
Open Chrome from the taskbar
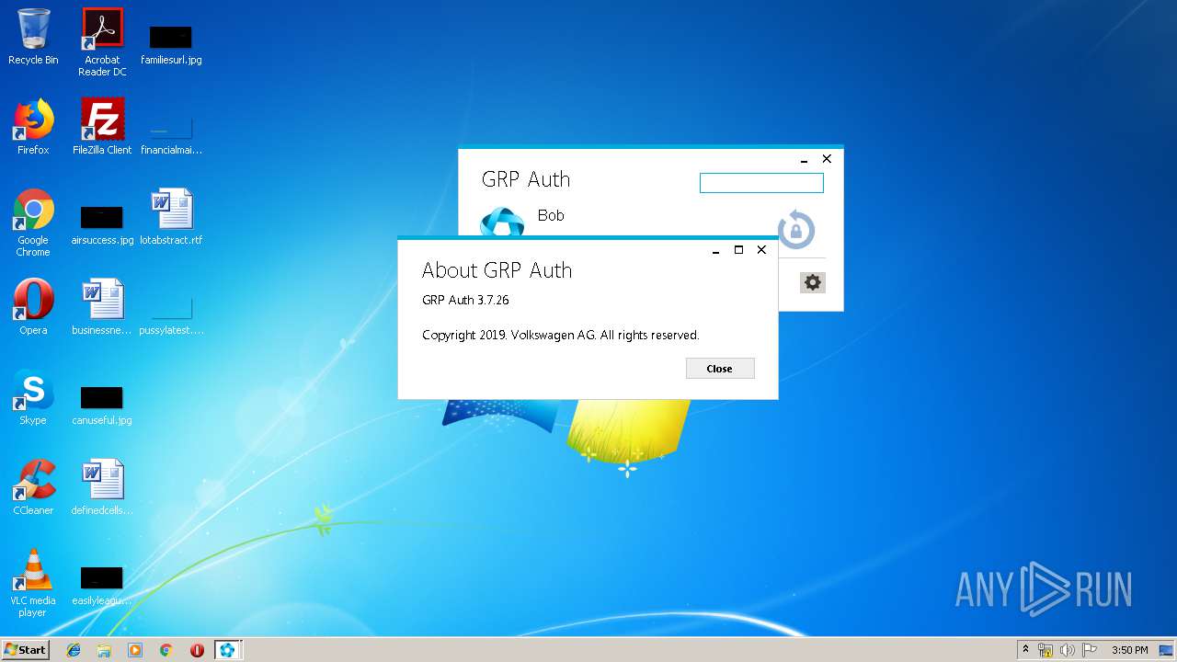tap(166, 650)
